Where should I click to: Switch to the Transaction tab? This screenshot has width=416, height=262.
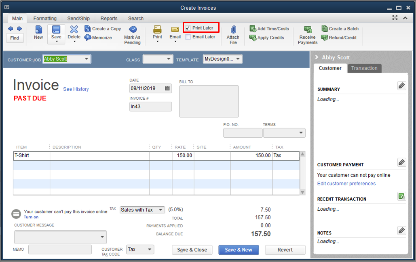pos(364,68)
